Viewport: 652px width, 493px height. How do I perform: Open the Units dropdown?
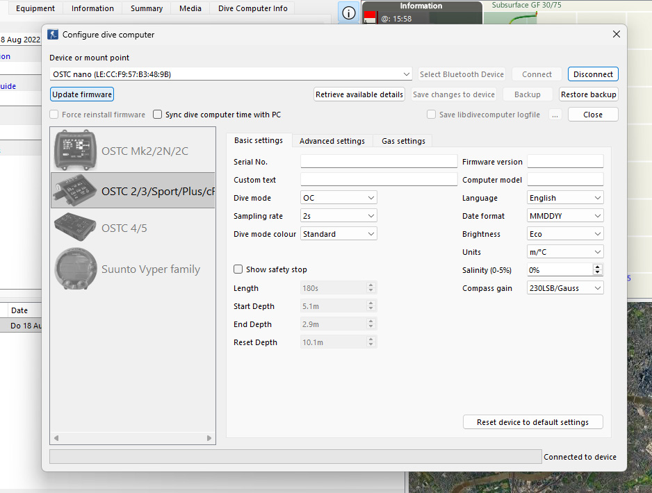[565, 251]
